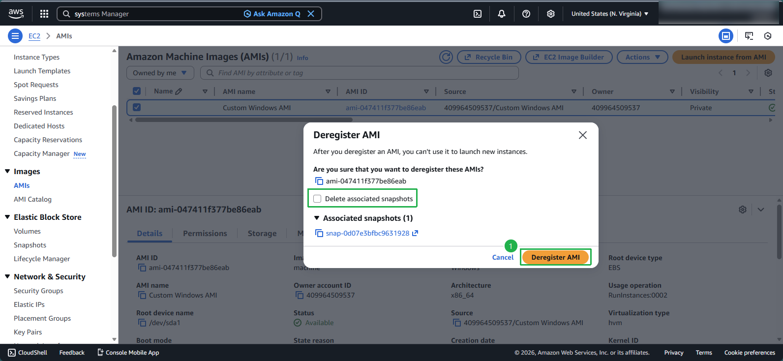Open snapshot snap-0d07e3bfbc9631928 link
Image resolution: width=783 pixels, height=361 pixels.
[x=367, y=233]
